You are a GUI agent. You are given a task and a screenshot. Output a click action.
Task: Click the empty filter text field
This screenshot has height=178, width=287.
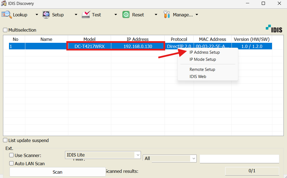click(x=239, y=159)
